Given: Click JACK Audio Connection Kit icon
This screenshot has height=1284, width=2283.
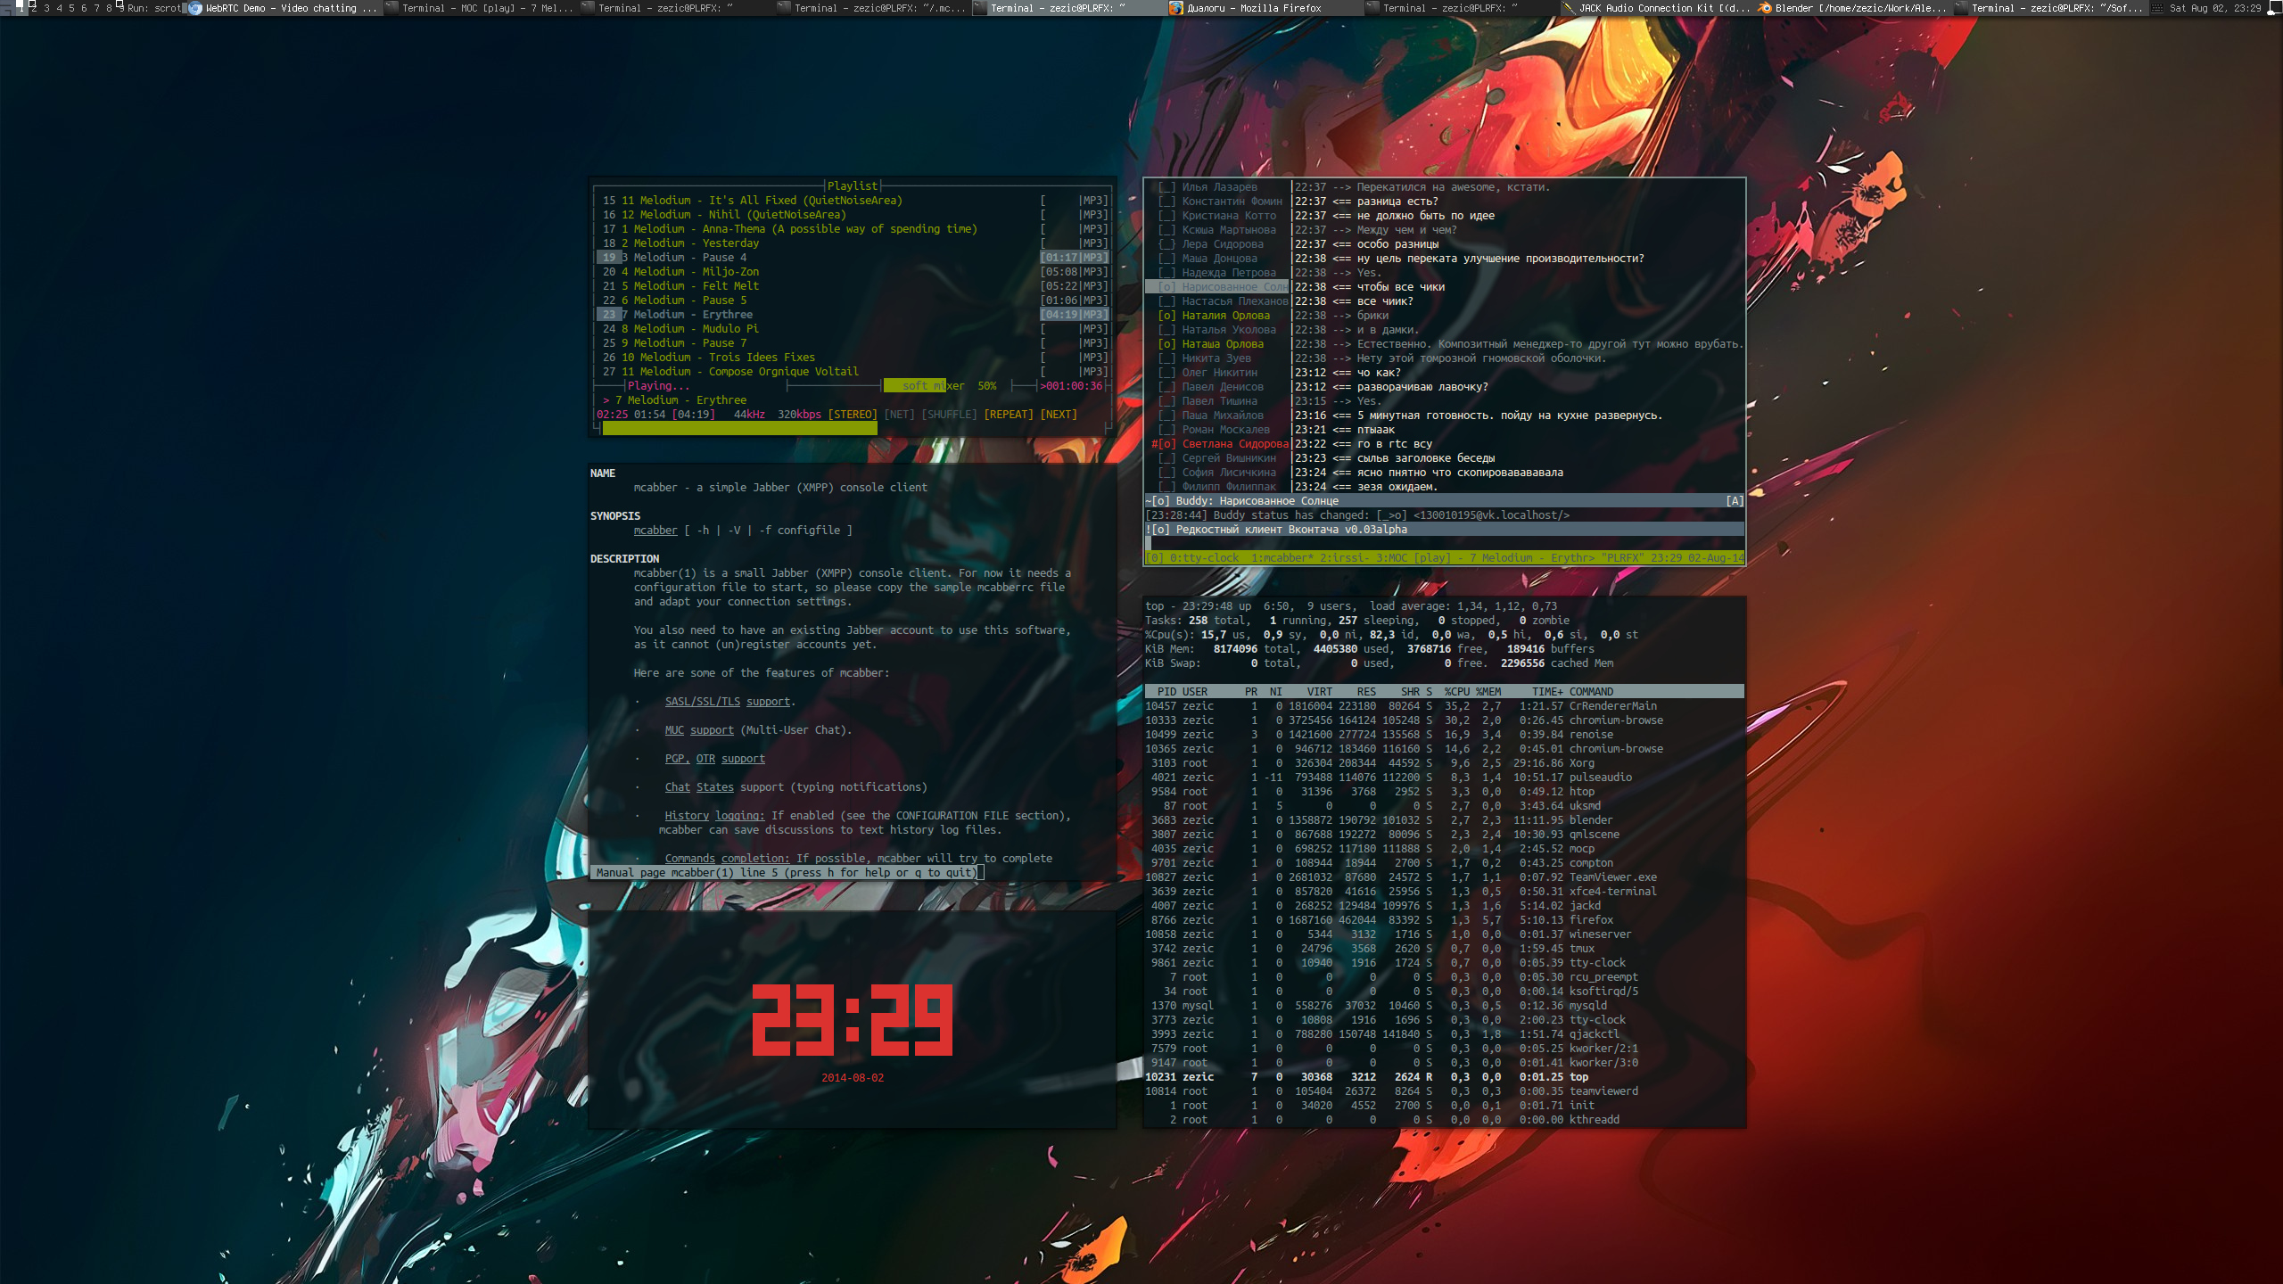Looking at the screenshot, I should click(x=1569, y=8).
